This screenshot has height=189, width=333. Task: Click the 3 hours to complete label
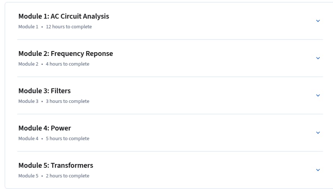[x=67, y=101]
